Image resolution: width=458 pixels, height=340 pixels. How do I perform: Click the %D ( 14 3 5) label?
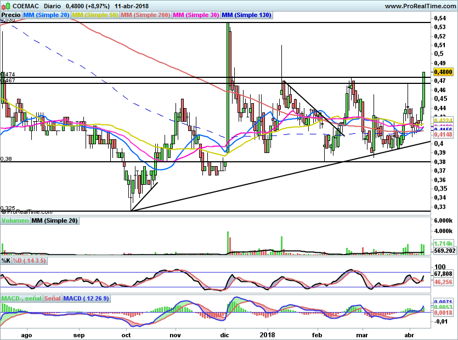[30, 260]
